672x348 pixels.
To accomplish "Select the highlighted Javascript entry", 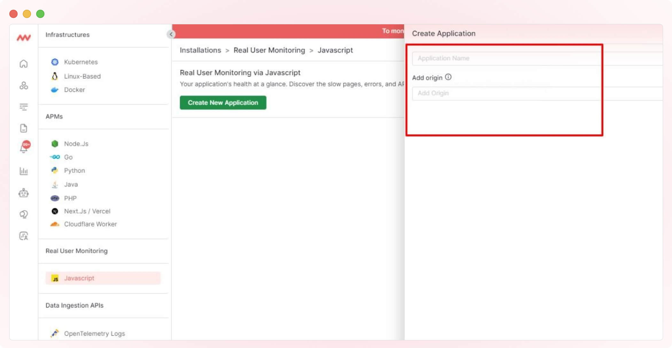I will [79, 278].
